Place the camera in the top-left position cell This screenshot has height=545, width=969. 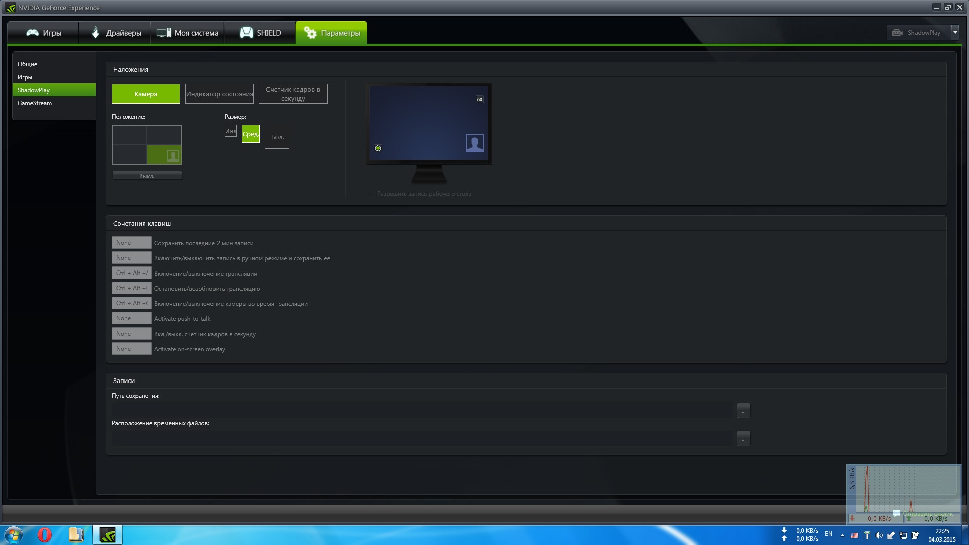(129, 135)
